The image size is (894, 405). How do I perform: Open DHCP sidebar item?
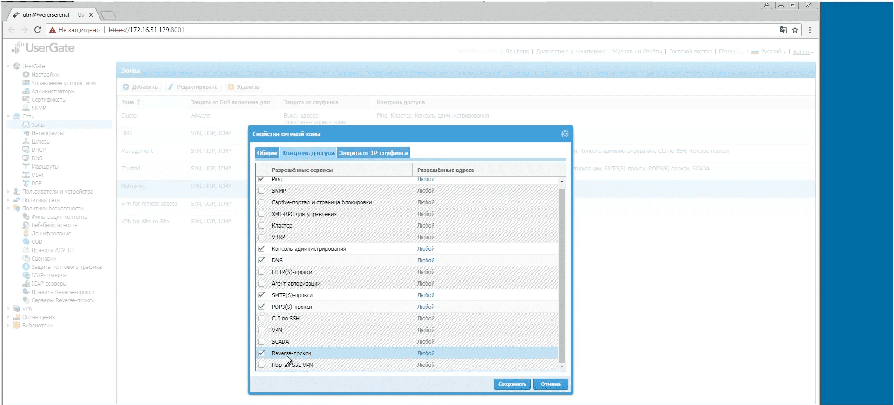tap(39, 150)
